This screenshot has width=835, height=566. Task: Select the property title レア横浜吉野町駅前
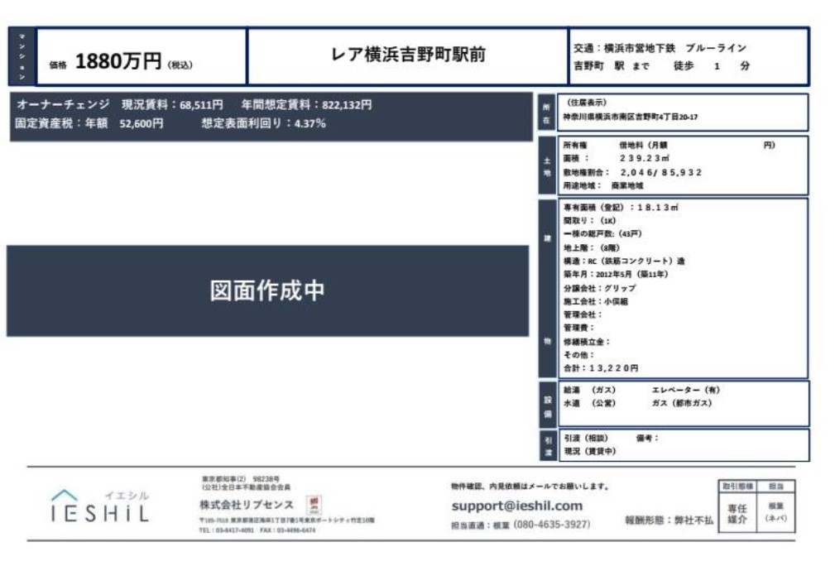tap(408, 55)
